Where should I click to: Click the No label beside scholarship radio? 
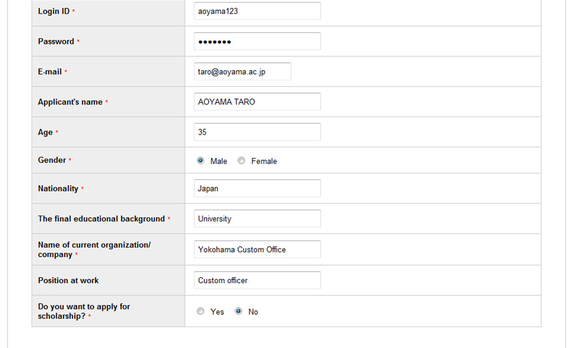click(x=253, y=312)
